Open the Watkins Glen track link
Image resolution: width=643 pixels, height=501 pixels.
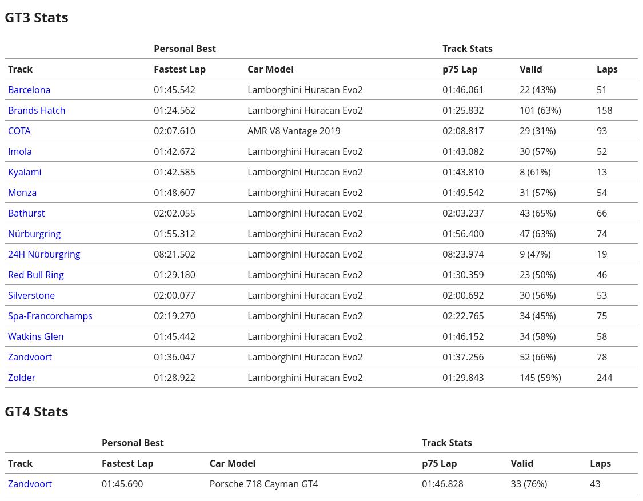(36, 336)
